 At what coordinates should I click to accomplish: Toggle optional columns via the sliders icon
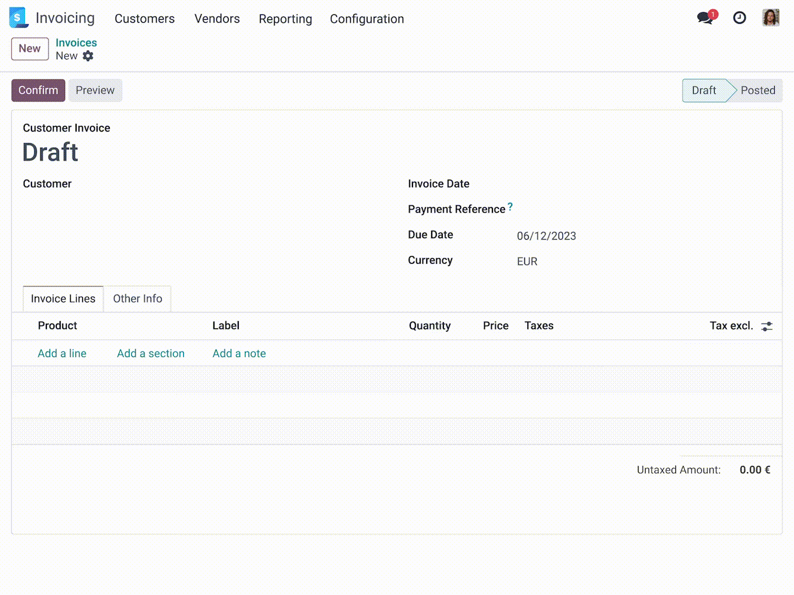click(767, 326)
